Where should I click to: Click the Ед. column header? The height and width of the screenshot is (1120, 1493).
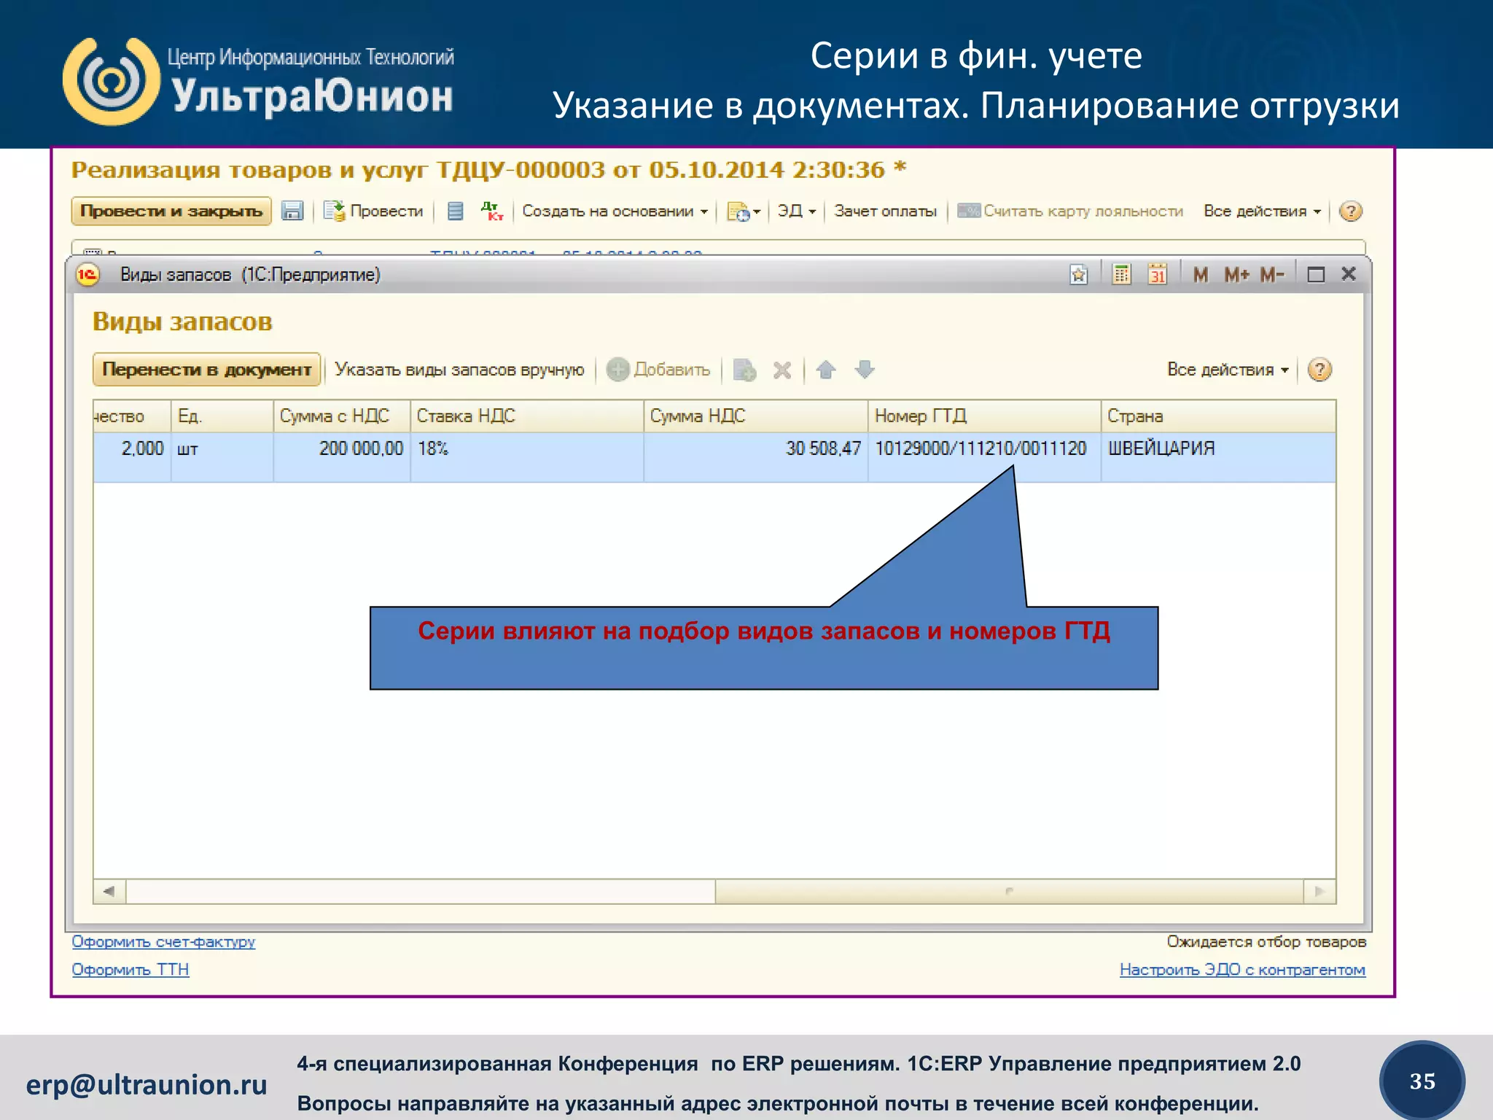click(x=222, y=416)
